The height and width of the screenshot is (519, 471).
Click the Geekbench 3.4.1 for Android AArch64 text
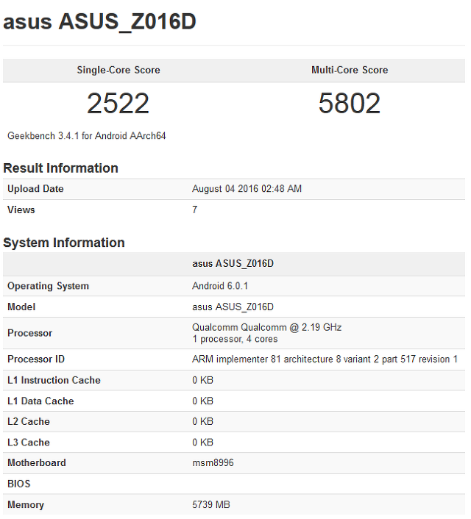[x=87, y=136]
